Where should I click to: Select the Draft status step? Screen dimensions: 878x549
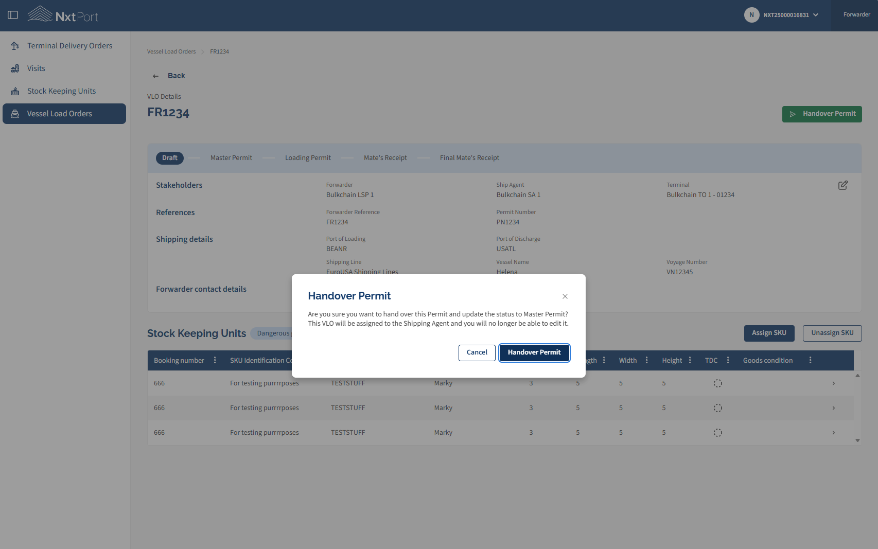pos(170,158)
